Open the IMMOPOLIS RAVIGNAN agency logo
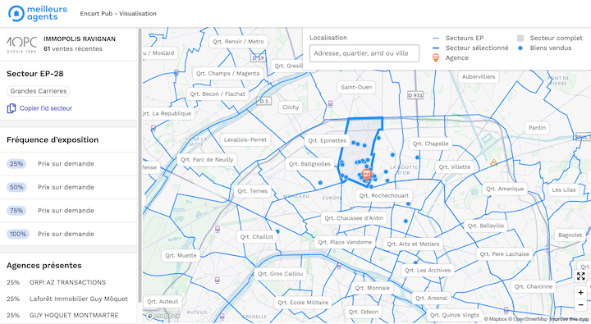Viewport: 591px width, 324px height. pyautogui.click(x=21, y=44)
